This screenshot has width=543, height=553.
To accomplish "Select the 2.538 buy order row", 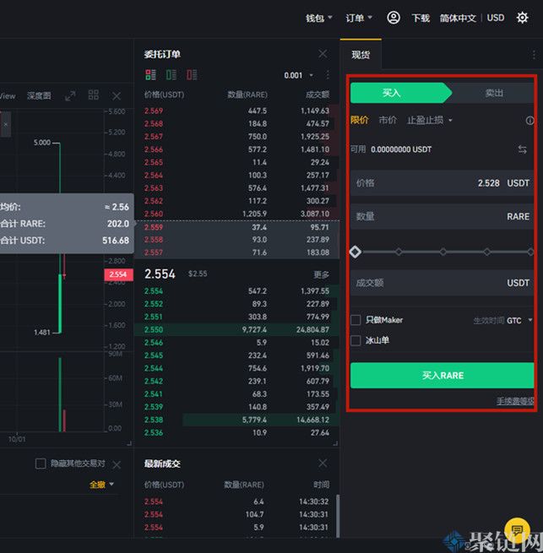I will point(236,420).
